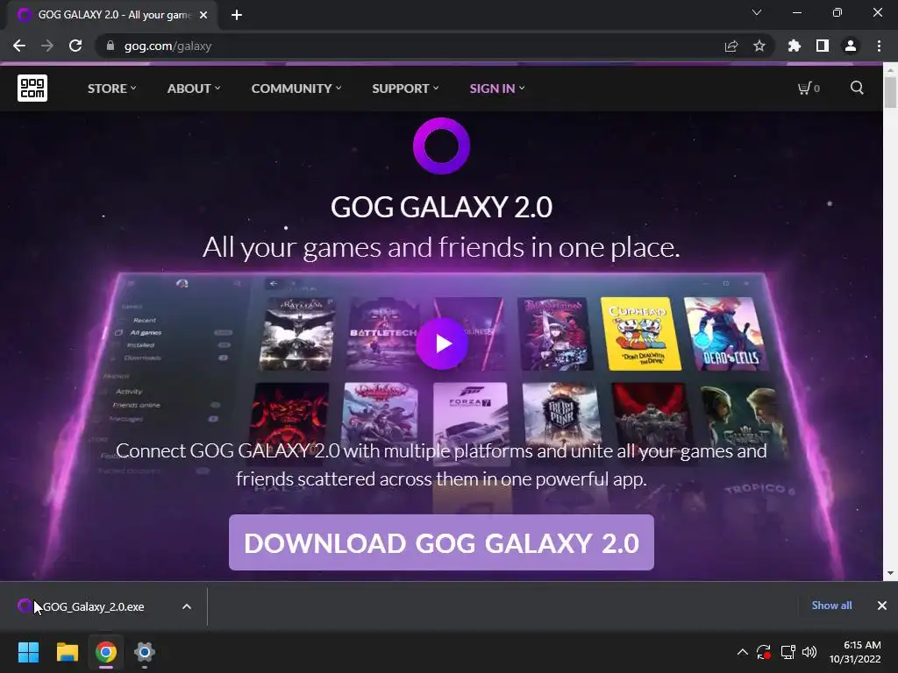
Task: Open Chrome extensions puzzle icon
Action: (795, 46)
